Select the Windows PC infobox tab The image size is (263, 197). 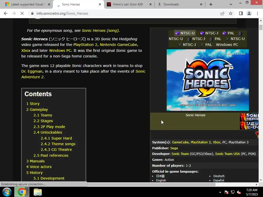point(227,45)
